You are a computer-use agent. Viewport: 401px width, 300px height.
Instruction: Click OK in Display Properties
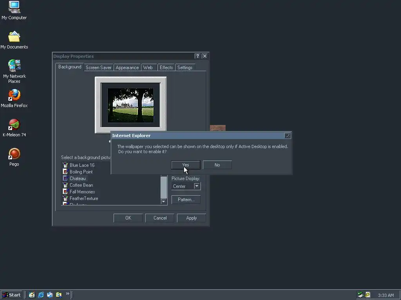click(128, 218)
